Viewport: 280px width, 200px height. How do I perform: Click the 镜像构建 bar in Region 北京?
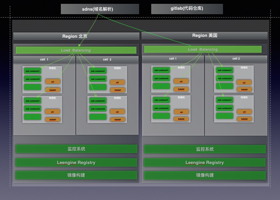pos(76,175)
